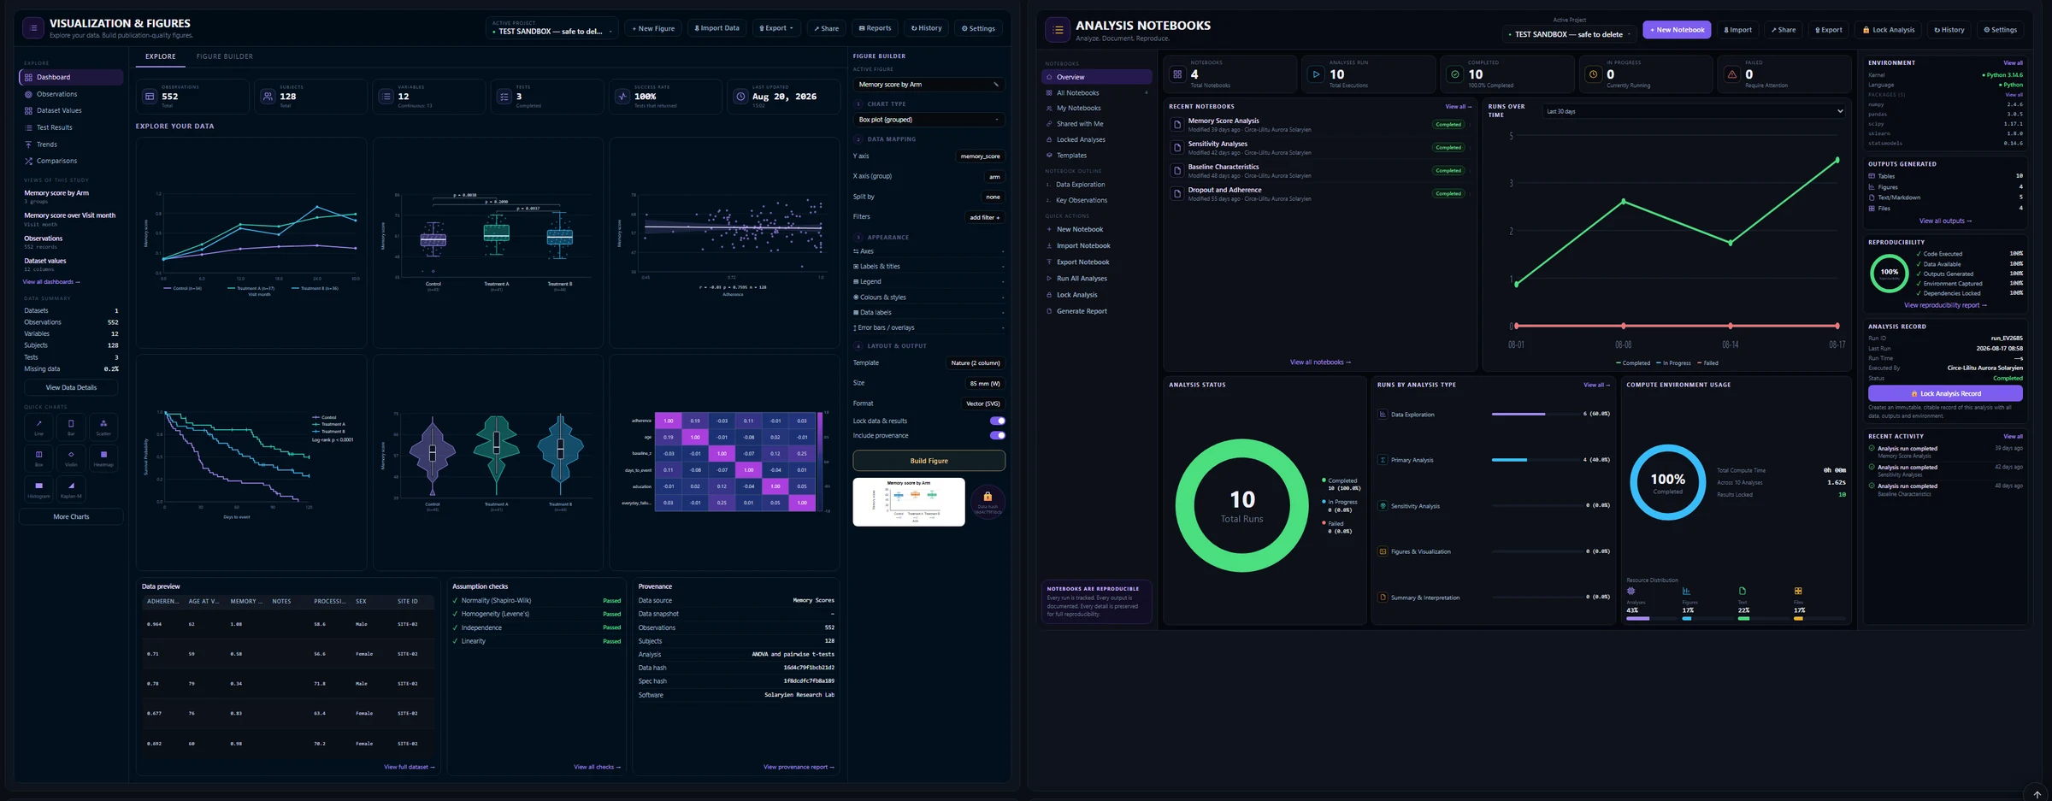Click the edit pencil beside Memory score by Arm
The width and height of the screenshot is (2052, 801).
(x=995, y=85)
